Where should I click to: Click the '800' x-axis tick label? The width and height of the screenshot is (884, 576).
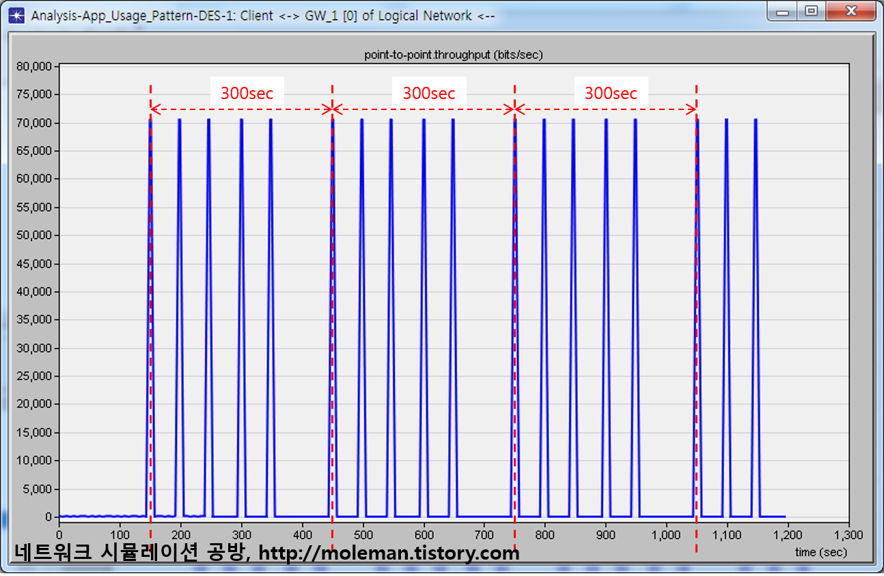[545, 535]
